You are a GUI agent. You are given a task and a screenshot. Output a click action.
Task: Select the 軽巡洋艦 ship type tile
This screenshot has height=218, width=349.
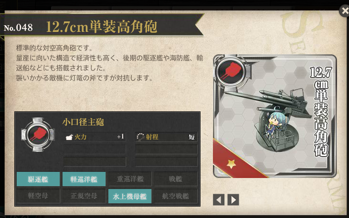pos(84,179)
